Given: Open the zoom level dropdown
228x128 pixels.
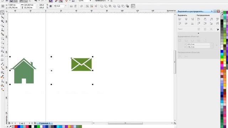Looking at the screenshot, I should coord(90,1).
